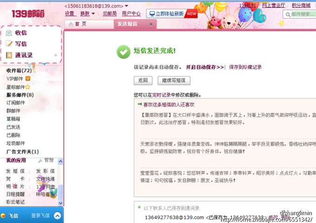Click 保存到珍藏记录 link

click(245, 67)
